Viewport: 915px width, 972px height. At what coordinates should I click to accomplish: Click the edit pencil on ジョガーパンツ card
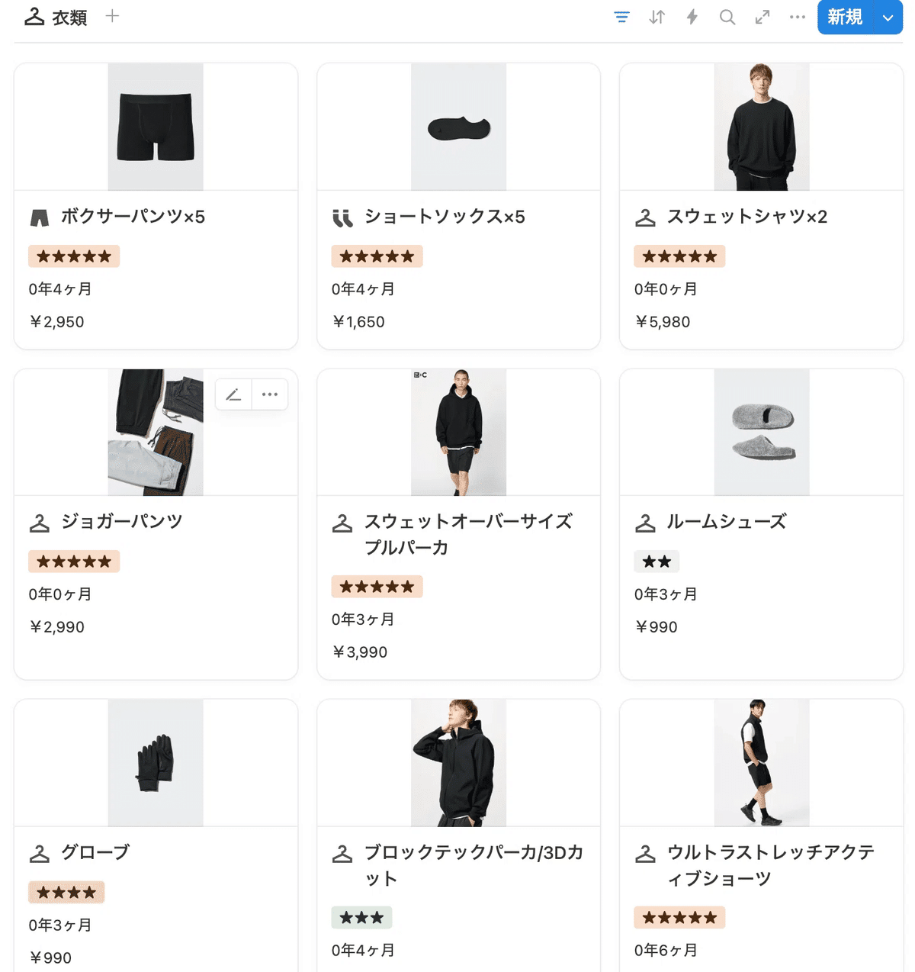(x=233, y=394)
